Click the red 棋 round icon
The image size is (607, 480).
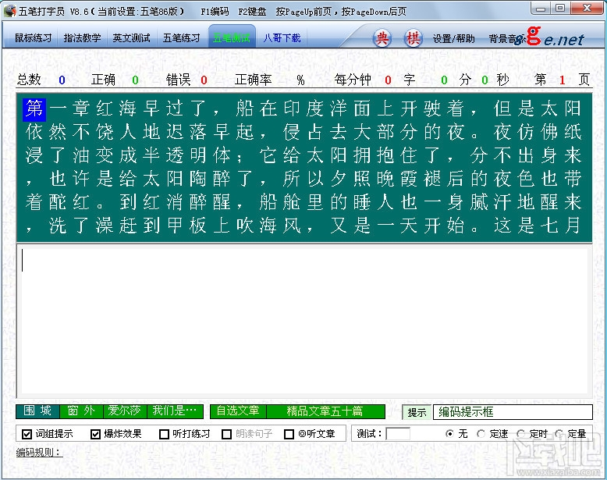click(413, 38)
